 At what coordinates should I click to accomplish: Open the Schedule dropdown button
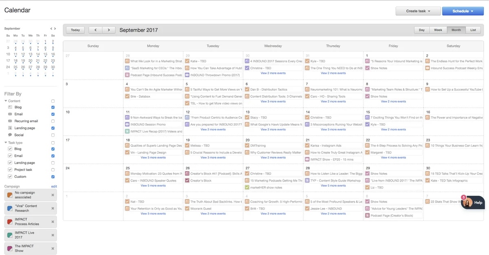coord(463,11)
